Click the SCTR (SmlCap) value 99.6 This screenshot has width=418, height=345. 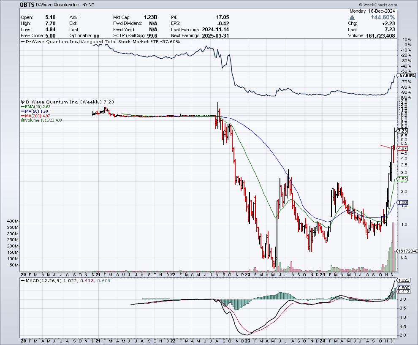click(152, 36)
